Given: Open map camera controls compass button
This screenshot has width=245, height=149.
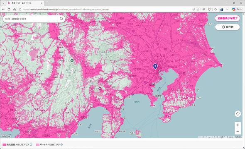Looking at the screenshot, I should (238, 114).
